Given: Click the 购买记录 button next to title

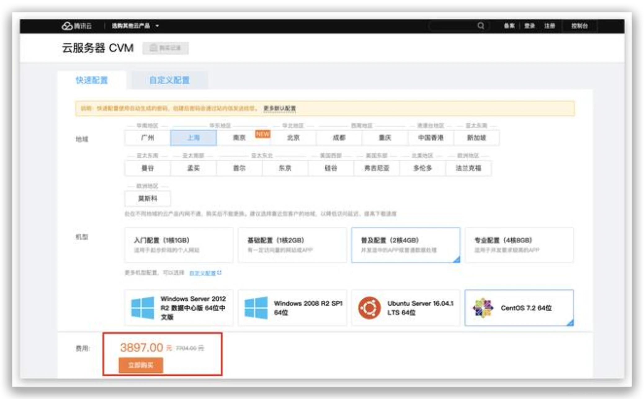Looking at the screenshot, I should coord(165,48).
